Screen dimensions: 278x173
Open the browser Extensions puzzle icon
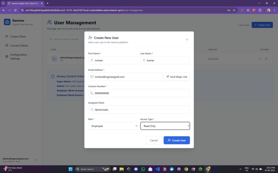click(260, 10)
